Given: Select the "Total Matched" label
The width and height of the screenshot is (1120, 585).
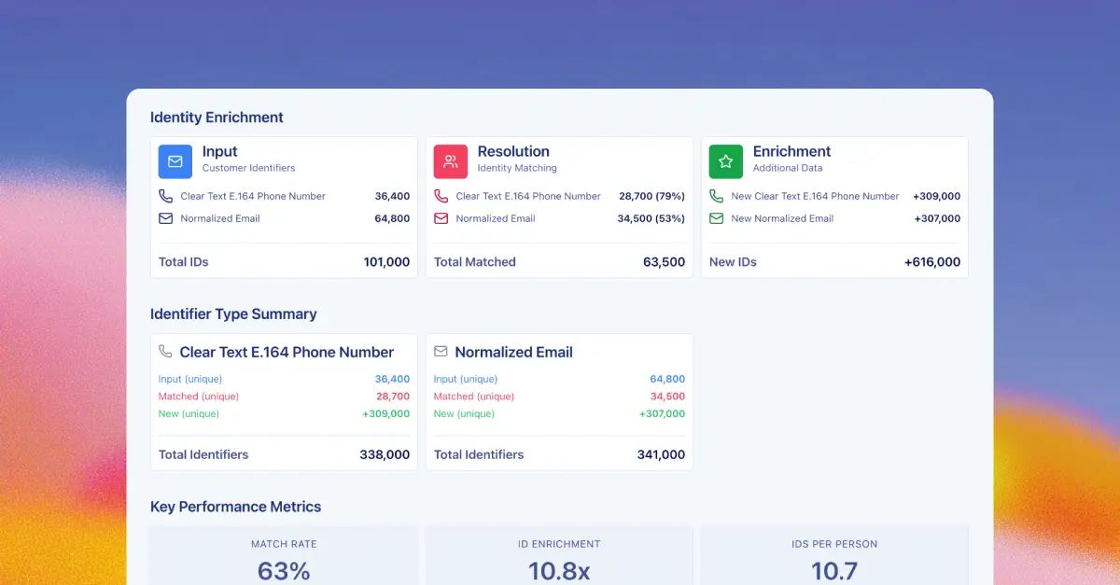Looking at the screenshot, I should click(475, 262).
